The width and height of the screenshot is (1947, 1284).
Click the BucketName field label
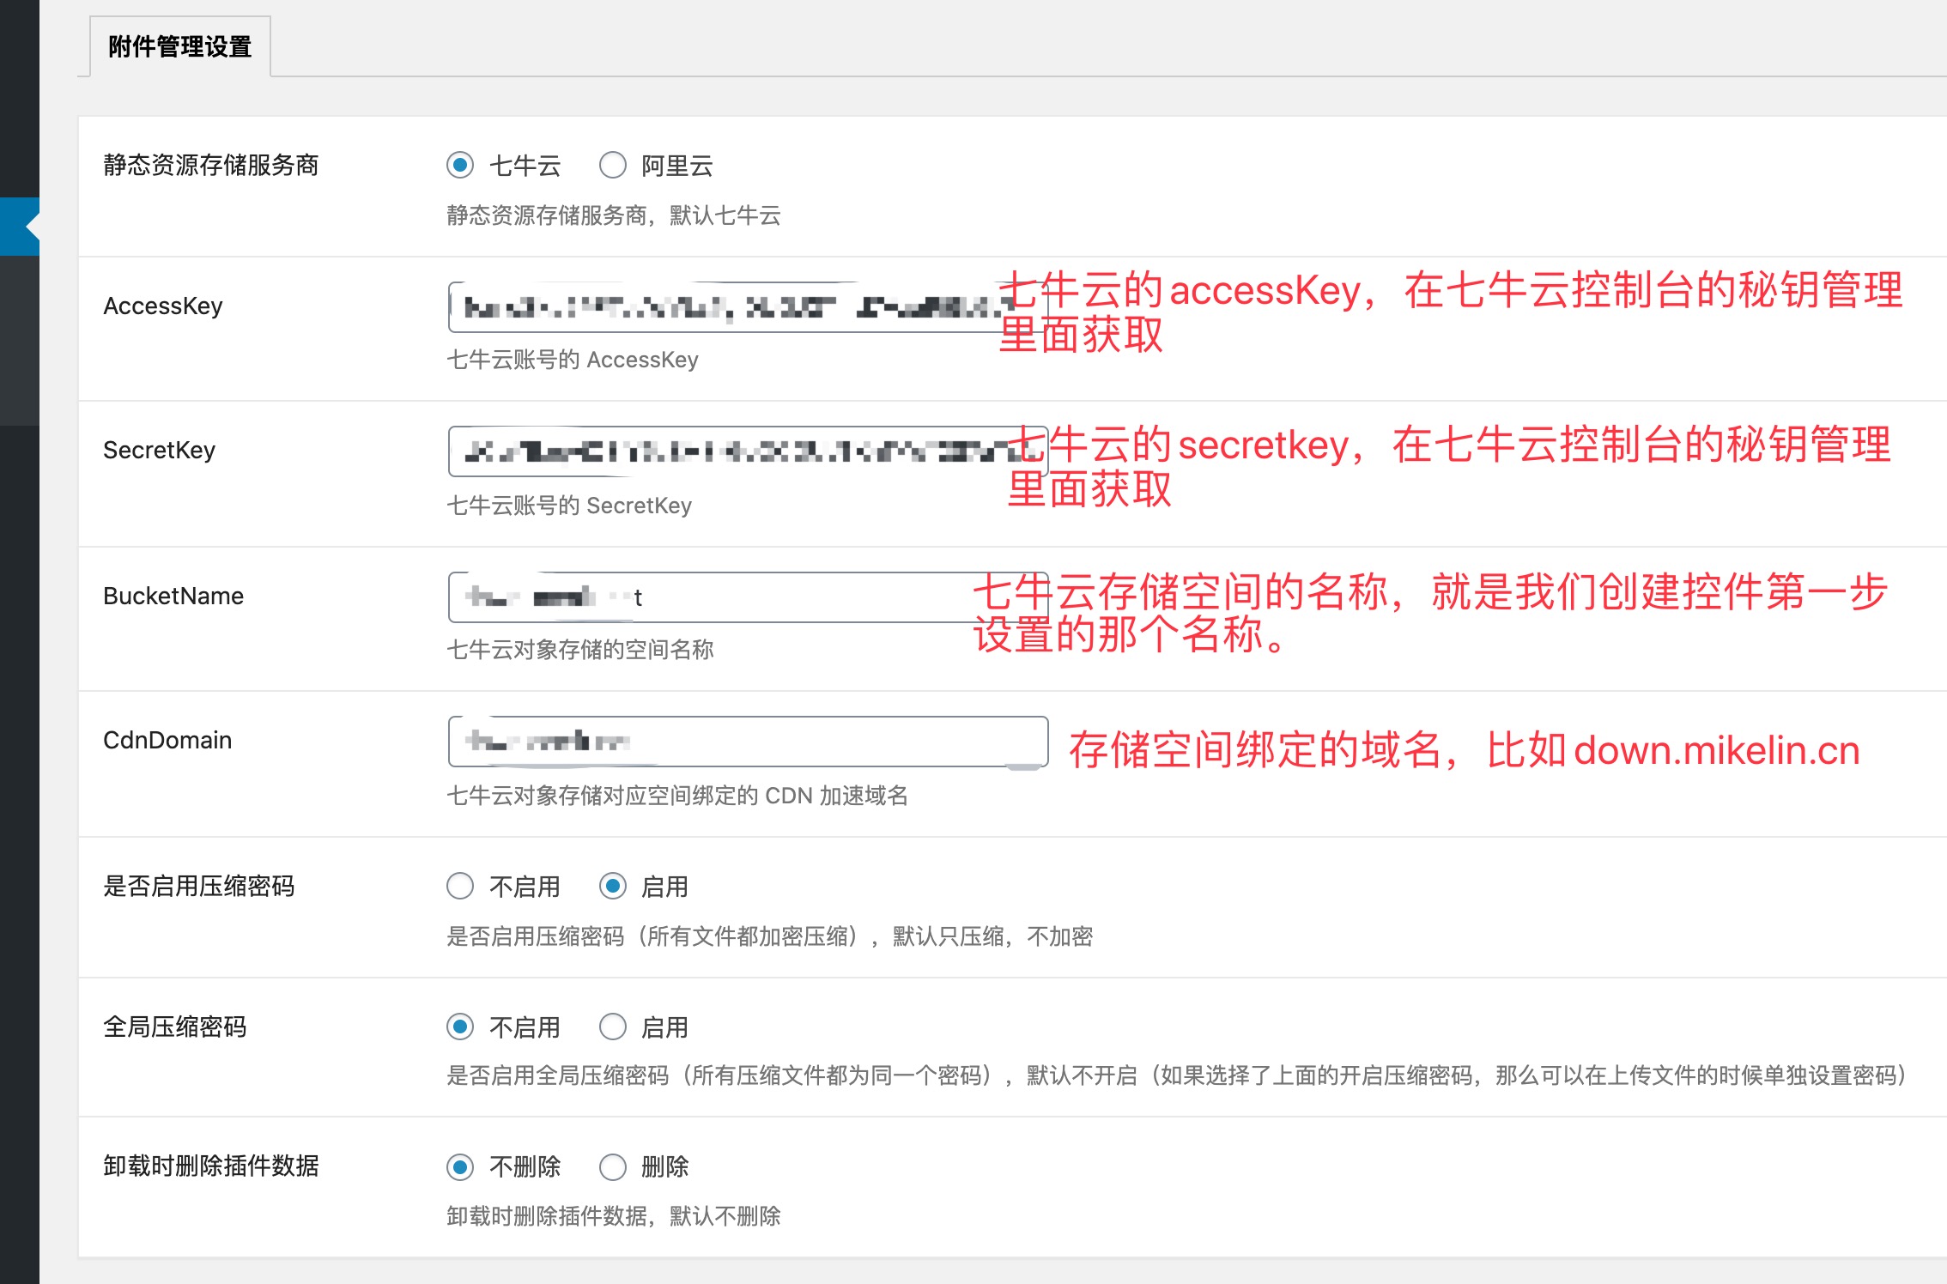(x=173, y=597)
